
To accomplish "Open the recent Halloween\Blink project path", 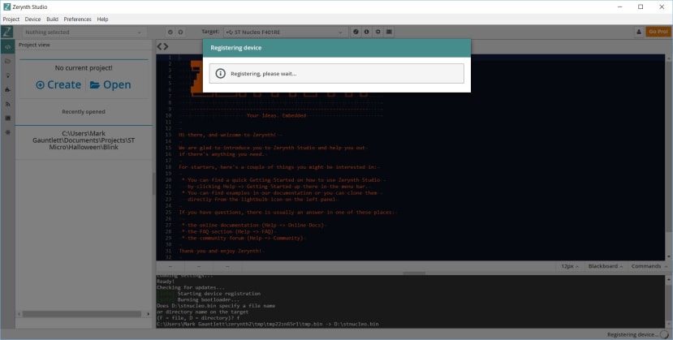I will [x=84, y=140].
